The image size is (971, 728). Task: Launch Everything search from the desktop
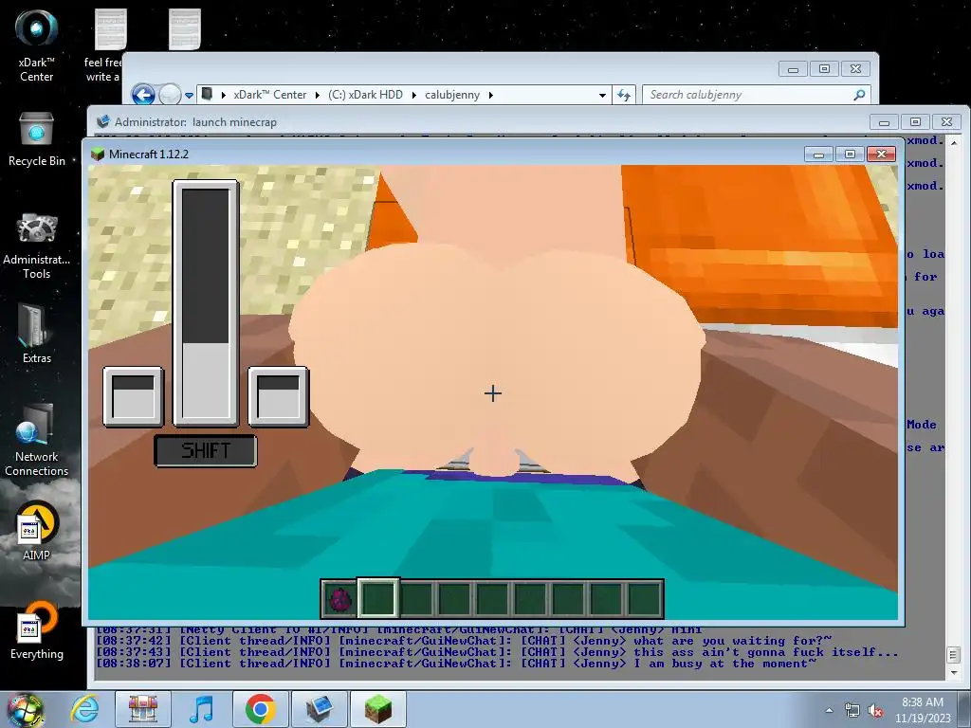[37, 630]
